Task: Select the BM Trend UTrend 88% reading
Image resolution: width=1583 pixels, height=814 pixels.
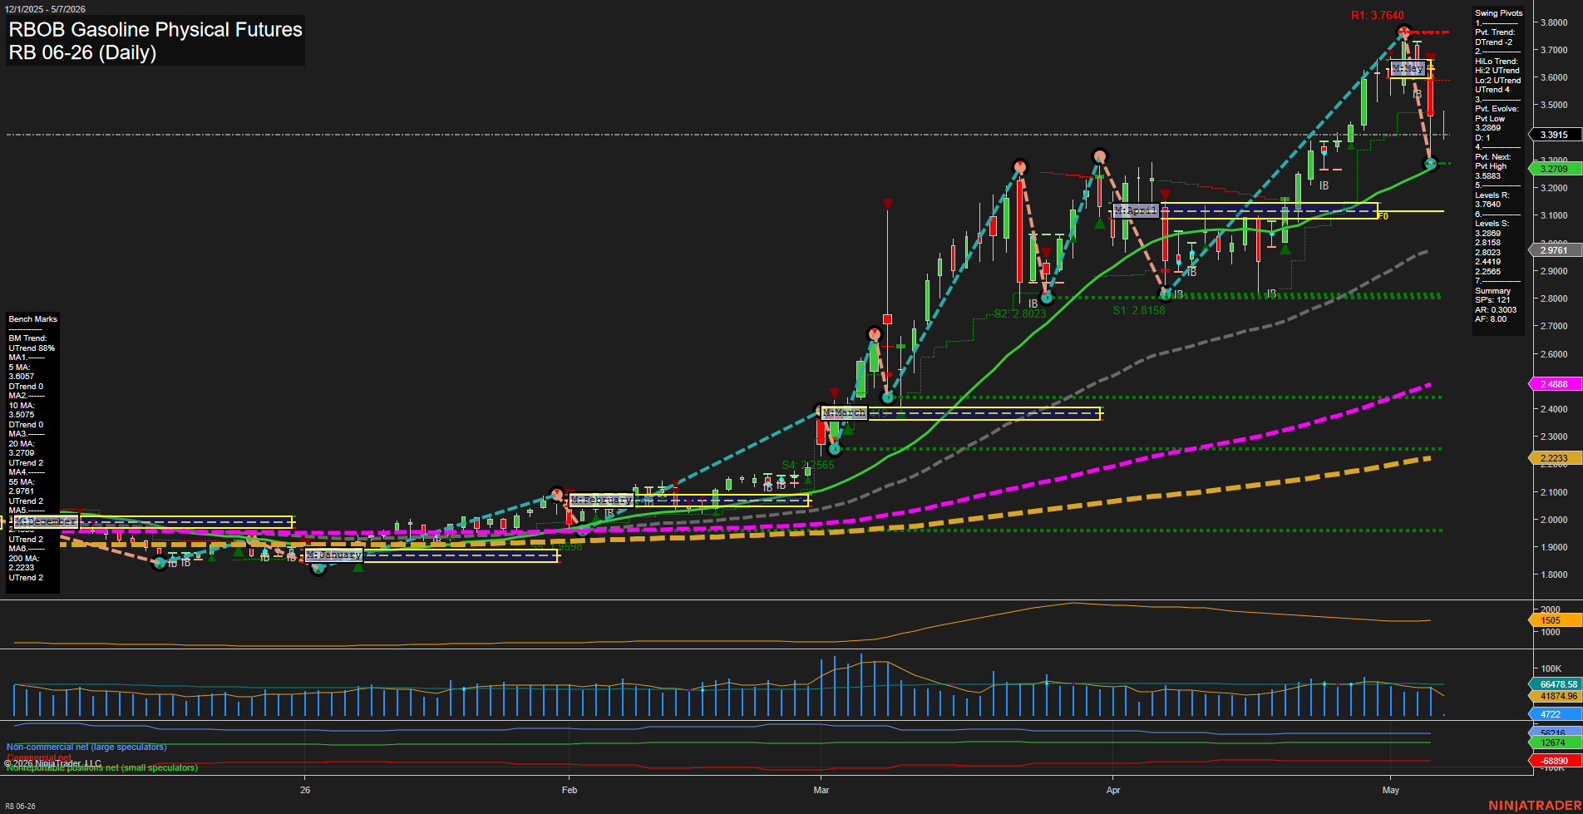Action: (32, 343)
